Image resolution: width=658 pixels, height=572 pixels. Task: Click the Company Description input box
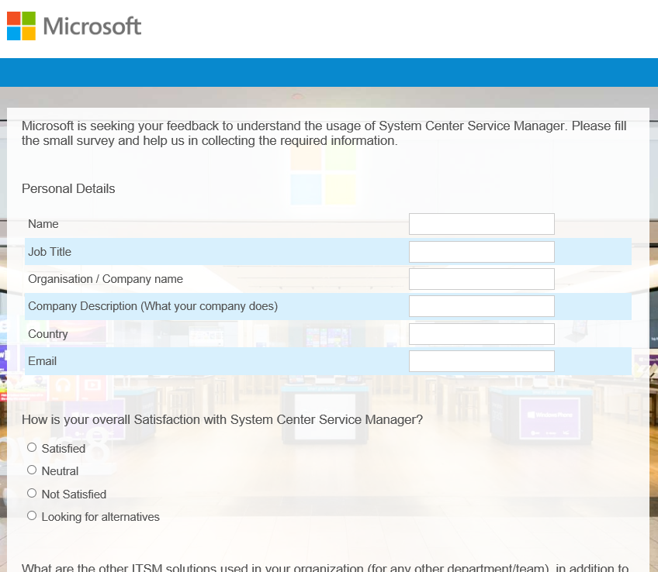(481, 306)
